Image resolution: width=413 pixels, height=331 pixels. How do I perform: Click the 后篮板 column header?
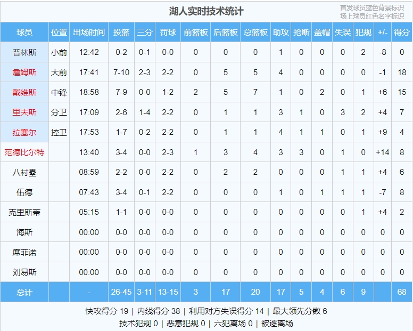pyautogui.click(x=226, y=32)
